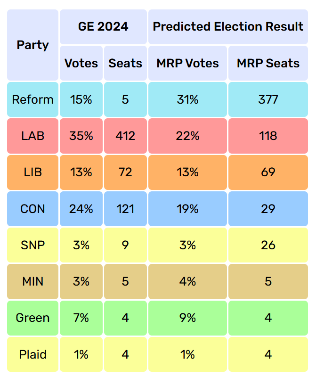Image resolution: width=316 pixels, height=377 pixels.
Task: Select the LIB party label cell
Action: (33, 172)
